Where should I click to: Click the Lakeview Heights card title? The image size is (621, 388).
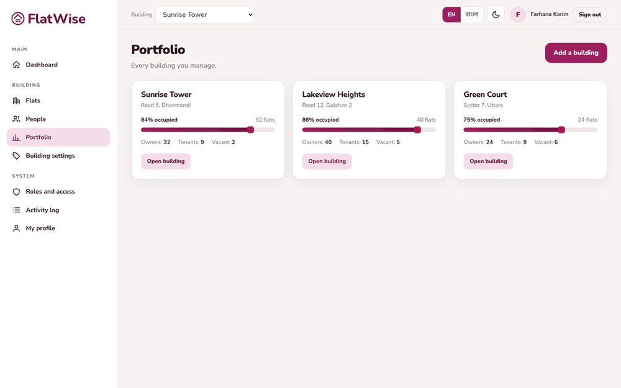point(333,94)
